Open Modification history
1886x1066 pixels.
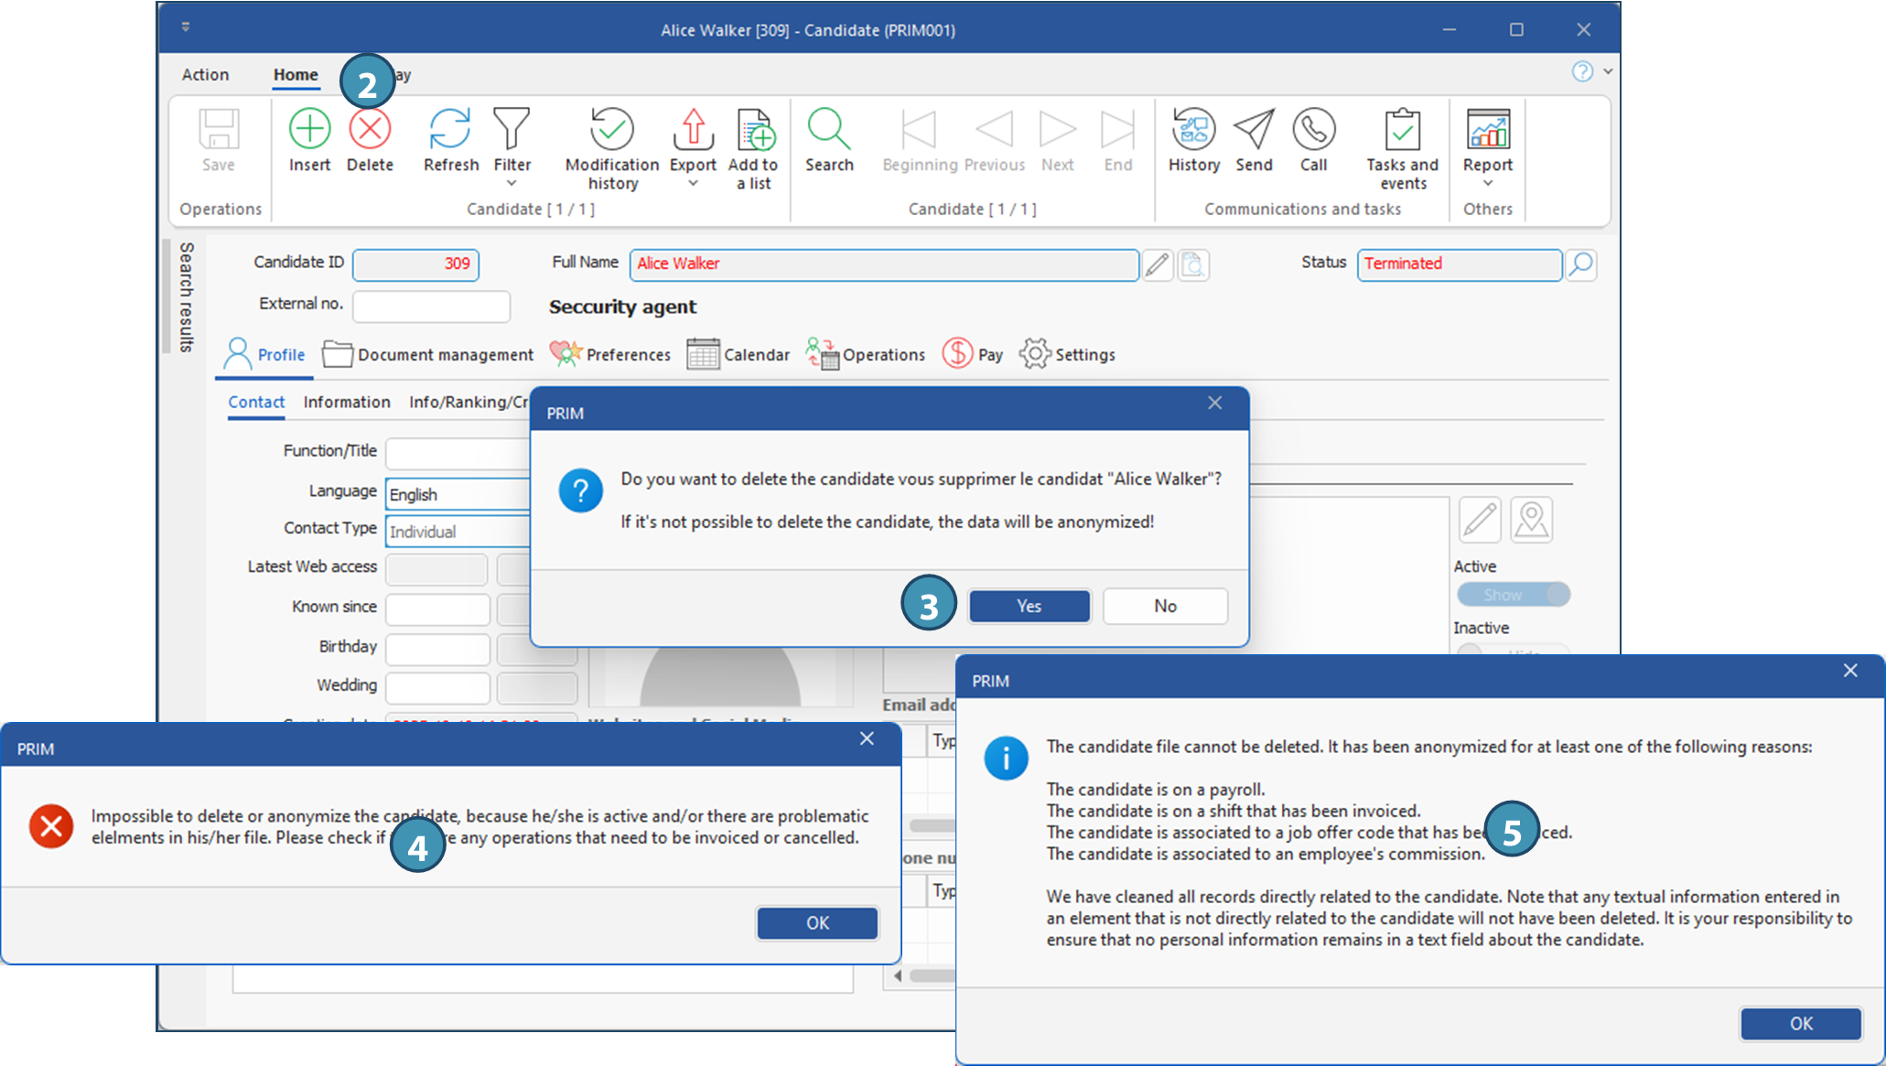tap(611, 130)
